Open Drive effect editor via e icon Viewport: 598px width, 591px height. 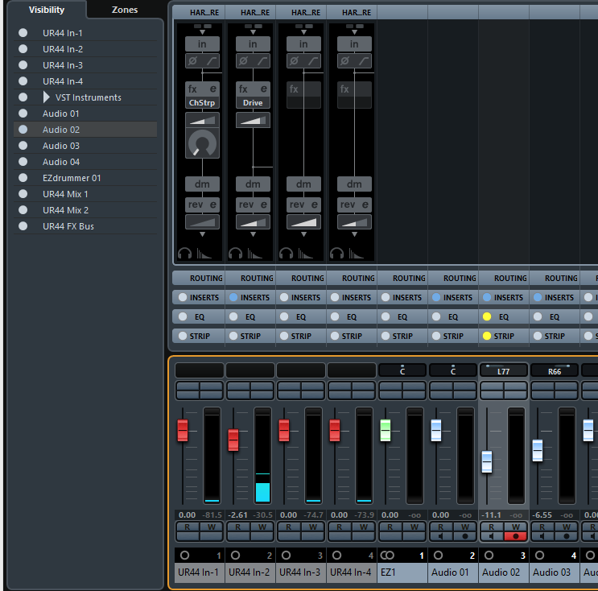click(263, 89)
